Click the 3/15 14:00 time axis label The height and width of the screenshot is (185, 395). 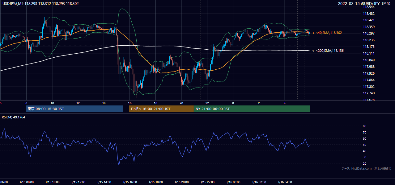(x=104, y=182)
